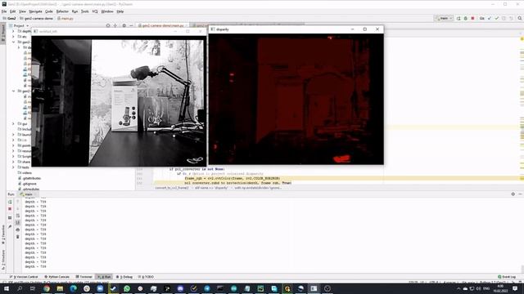
Task: Click main.py breadcrumb in navigation bar
Action: click(65, 18)
